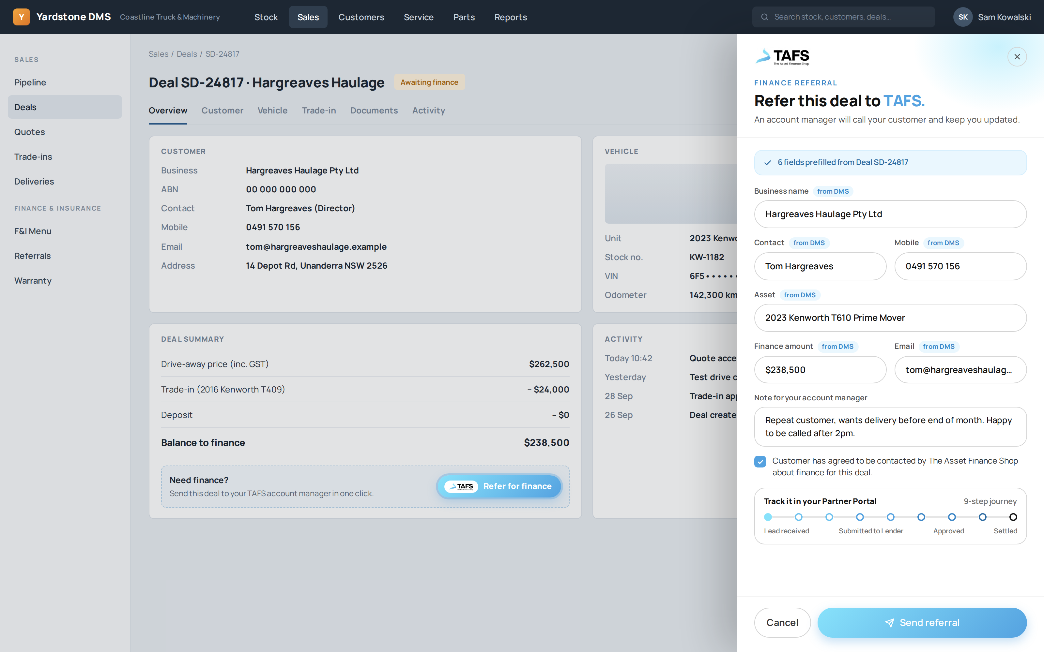Click the search magnifier icon
The height and width of the screenshot is (652, 1044).
coord(764,17)
